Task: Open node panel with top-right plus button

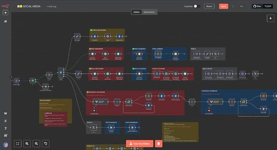Action: tap(270, 18)
